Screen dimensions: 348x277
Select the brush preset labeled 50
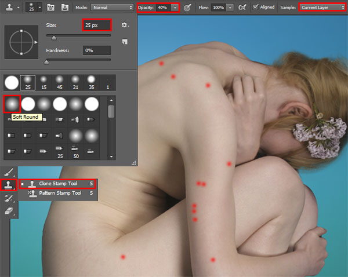pos(75,152)
